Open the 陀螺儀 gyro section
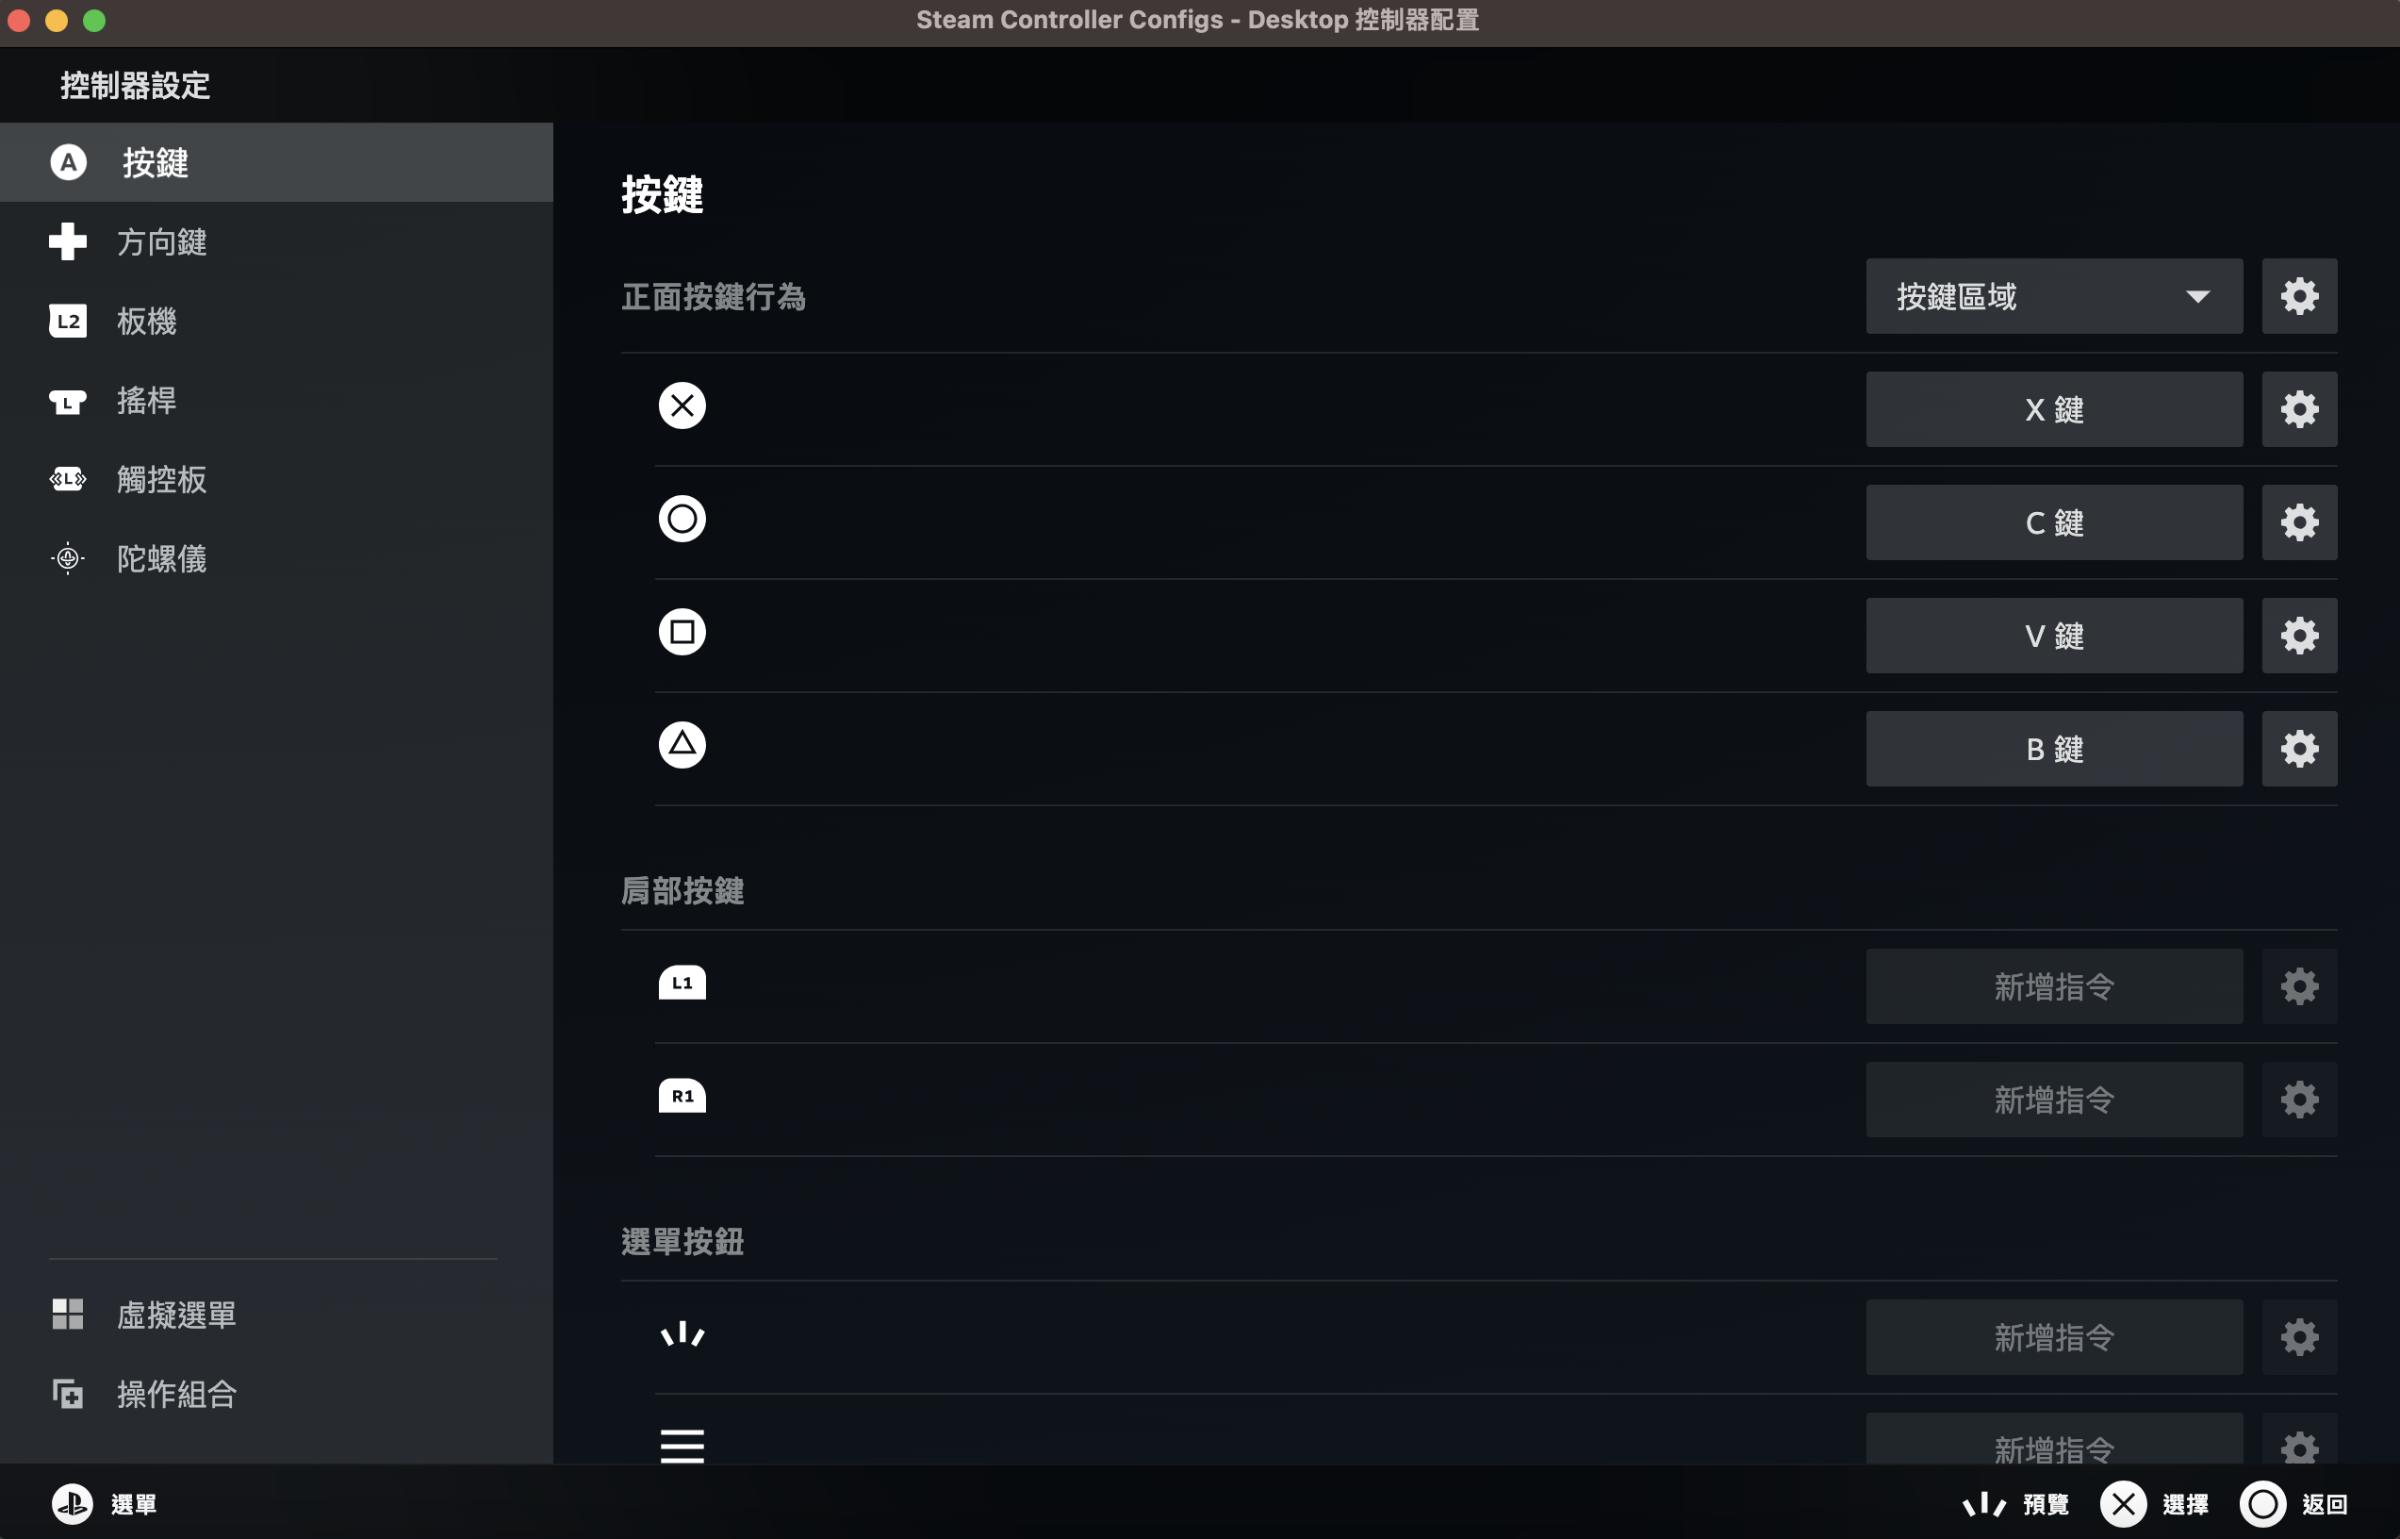2400x1539 pixels. [x=162, y=557]
